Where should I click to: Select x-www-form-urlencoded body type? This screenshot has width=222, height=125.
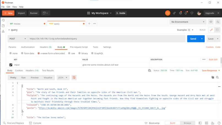click(x=39, y=53)
